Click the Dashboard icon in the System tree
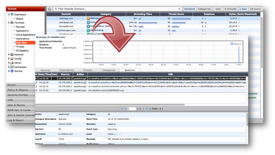Viewport: 275px width, 155px height. (x=12, y=14)
